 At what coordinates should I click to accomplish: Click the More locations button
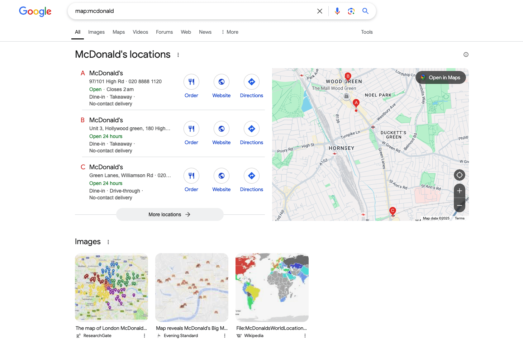170,214
